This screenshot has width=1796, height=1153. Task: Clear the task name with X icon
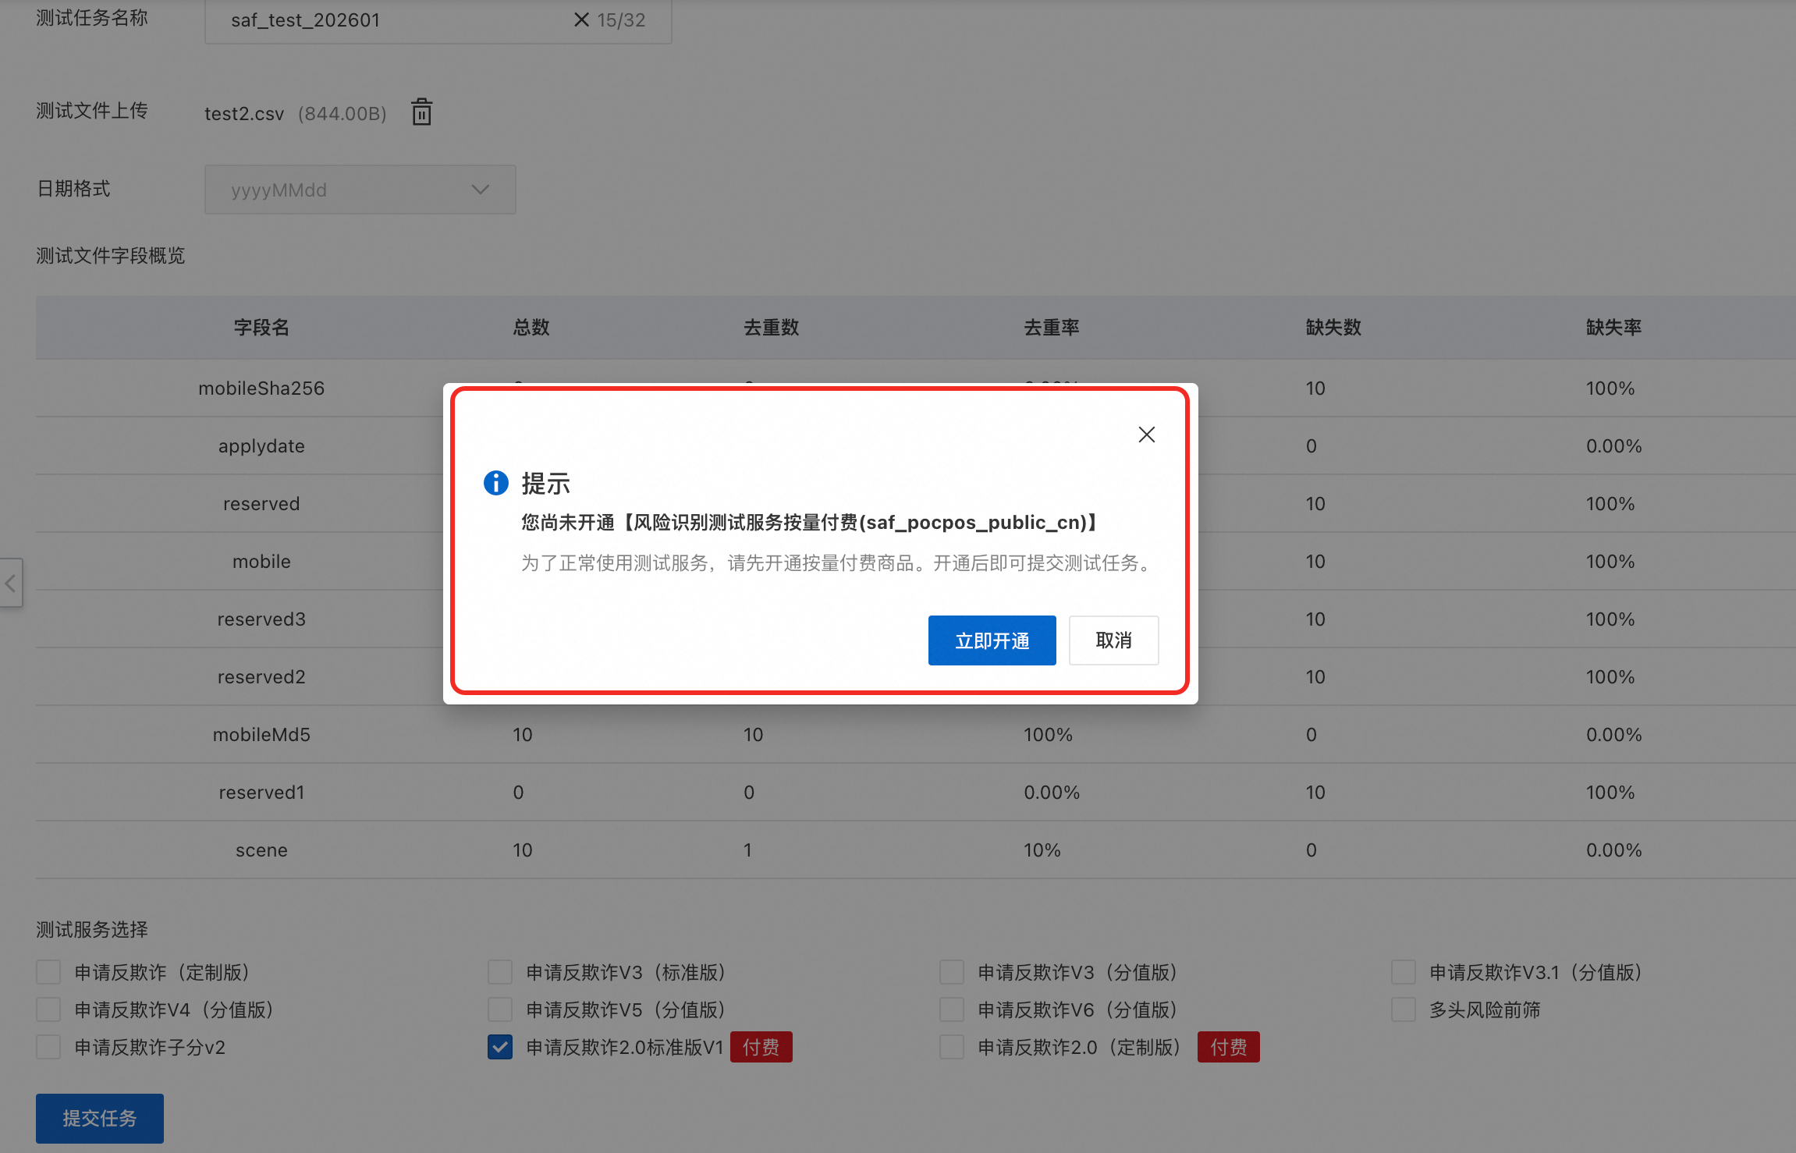click(x=581, y=20)
